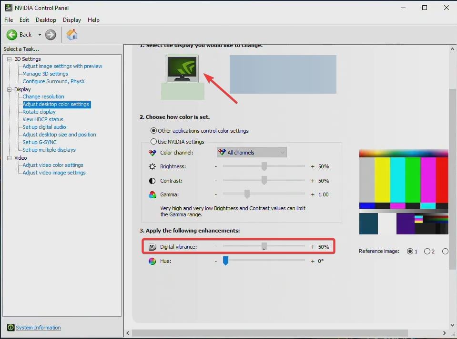457x339 pixels.
Task: Go to the Home page icon
Action: point(71,35)
